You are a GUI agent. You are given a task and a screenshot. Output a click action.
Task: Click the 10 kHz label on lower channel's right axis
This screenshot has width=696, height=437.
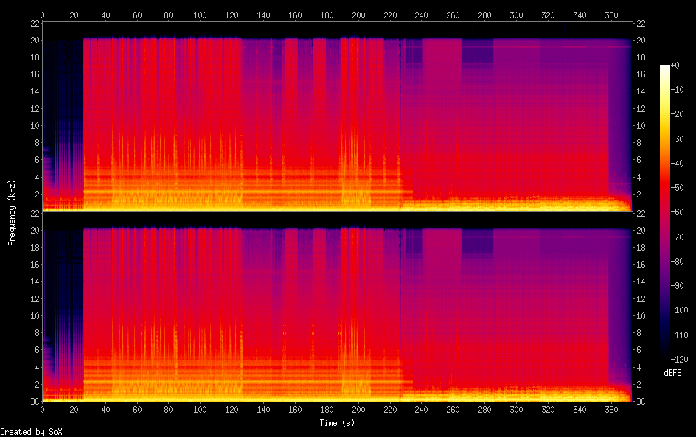click(x=641, y=316)
